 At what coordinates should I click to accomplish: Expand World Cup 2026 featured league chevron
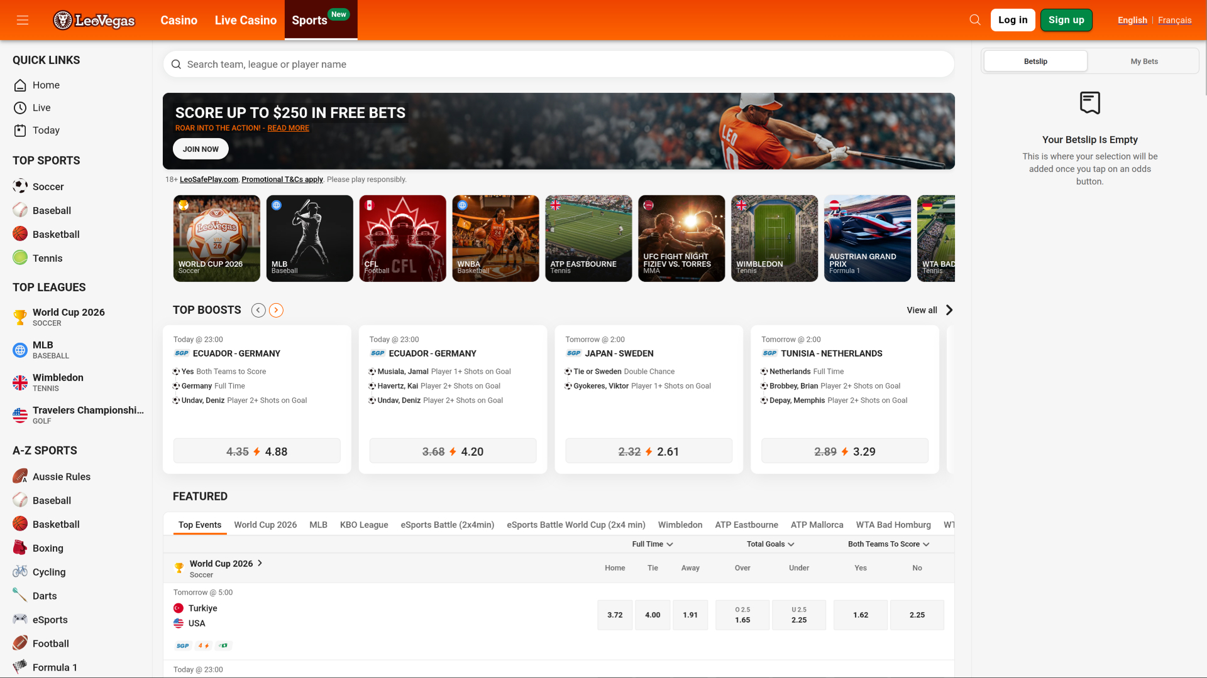[260, 563]
